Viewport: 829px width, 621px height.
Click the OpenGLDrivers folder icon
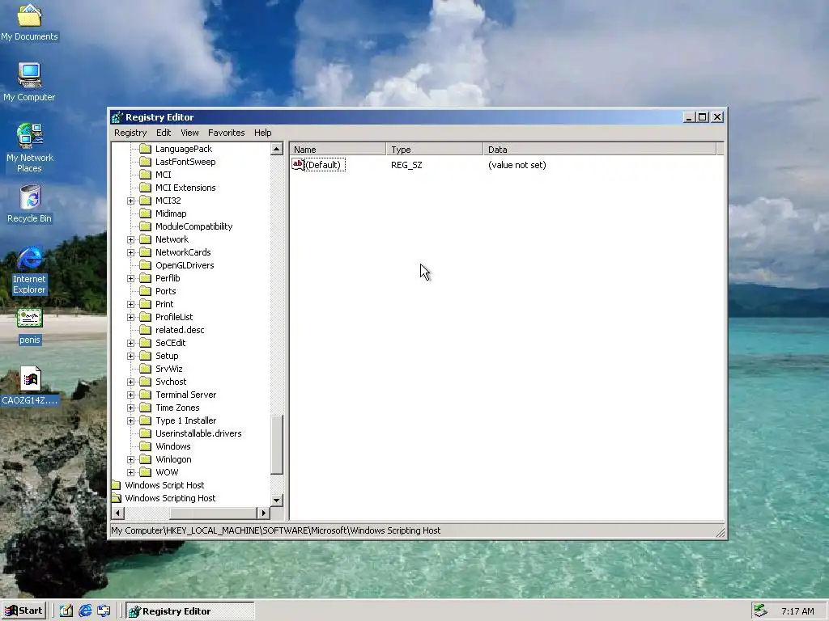pyautogui.click(x=146, y=265)
